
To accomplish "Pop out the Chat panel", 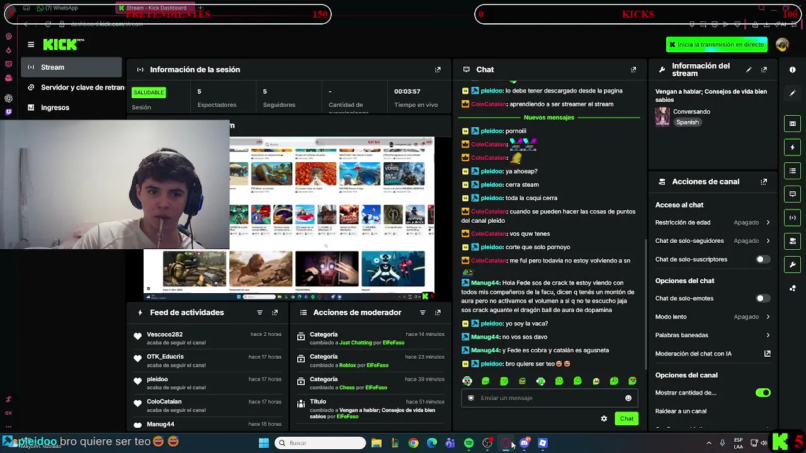I will click(633, 70).
